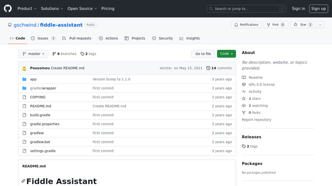Click the anchor link icon beside Fiddle Assistant
332x186 pixels.
23,181
